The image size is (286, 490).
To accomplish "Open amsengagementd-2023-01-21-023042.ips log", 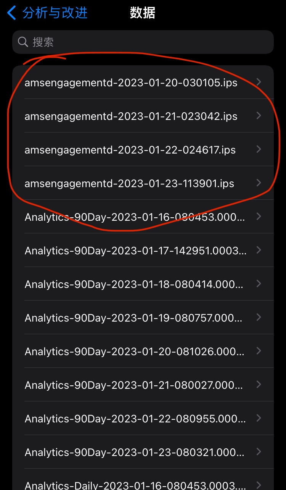I will (131, 116).
